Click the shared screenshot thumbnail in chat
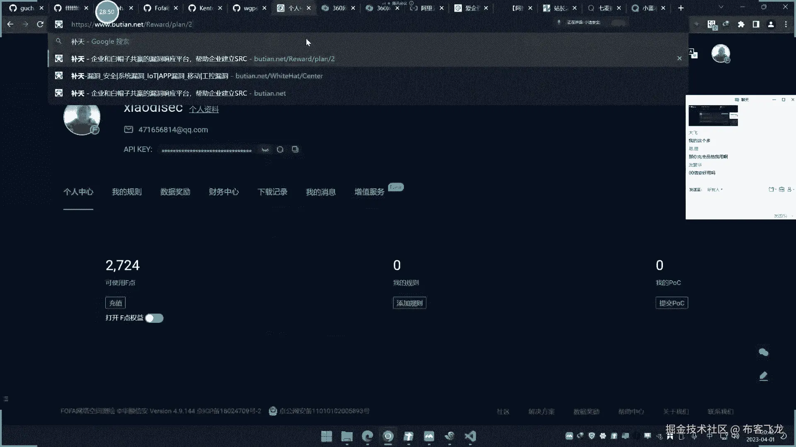The image size is (796, 447). (x=713, y=115)
